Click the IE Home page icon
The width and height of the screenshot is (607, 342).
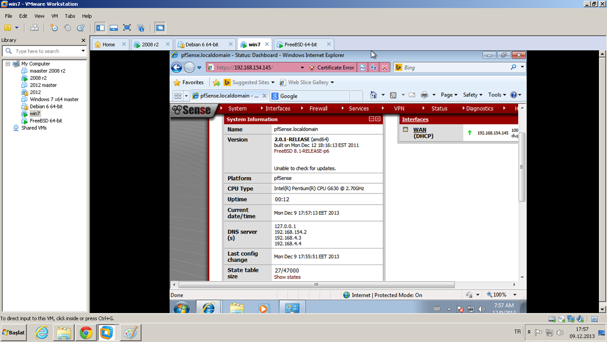point(373,95)
